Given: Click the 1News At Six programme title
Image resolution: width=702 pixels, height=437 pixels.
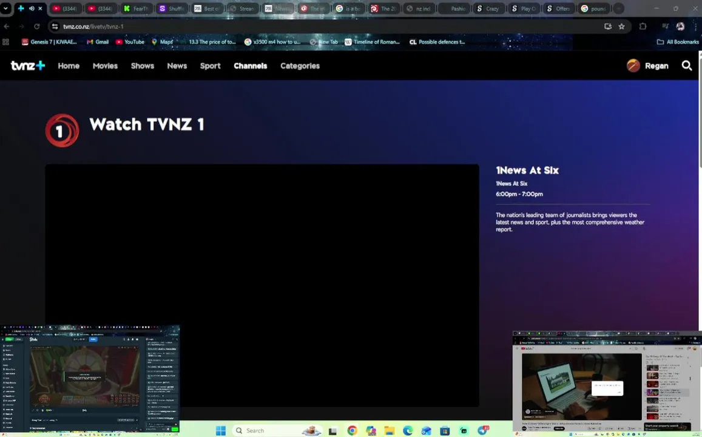Looking at the screenshot, I should 527,170.
